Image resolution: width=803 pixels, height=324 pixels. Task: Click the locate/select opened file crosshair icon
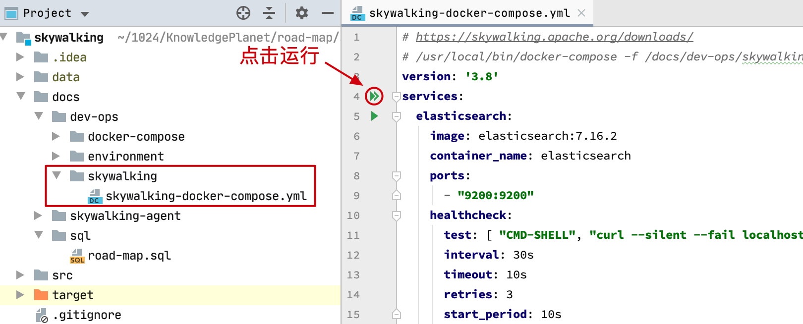[x=243, y=13]
